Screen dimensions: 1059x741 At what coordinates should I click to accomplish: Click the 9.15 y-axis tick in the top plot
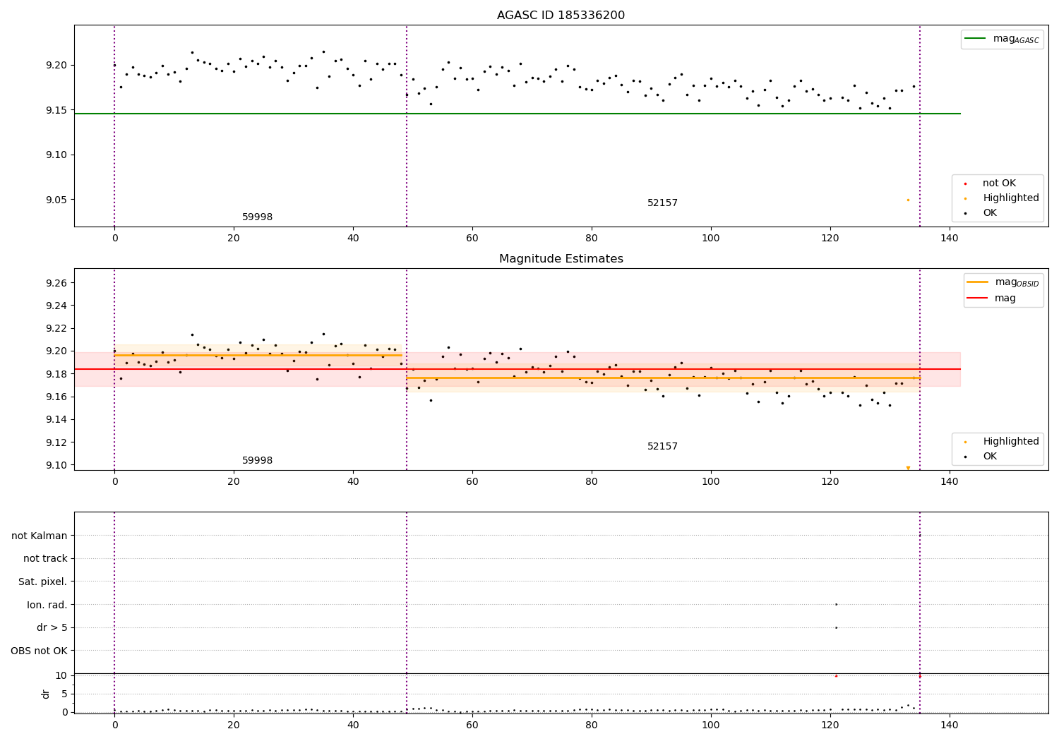pos(57,110)
